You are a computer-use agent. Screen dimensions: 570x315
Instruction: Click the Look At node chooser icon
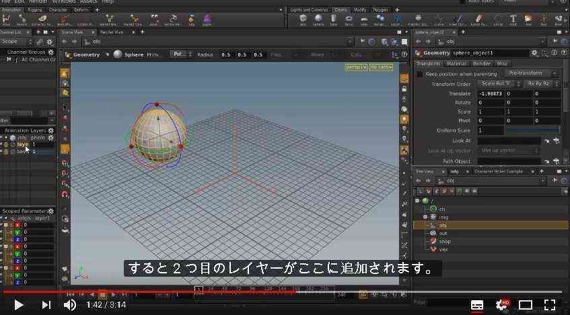[556, 141]
